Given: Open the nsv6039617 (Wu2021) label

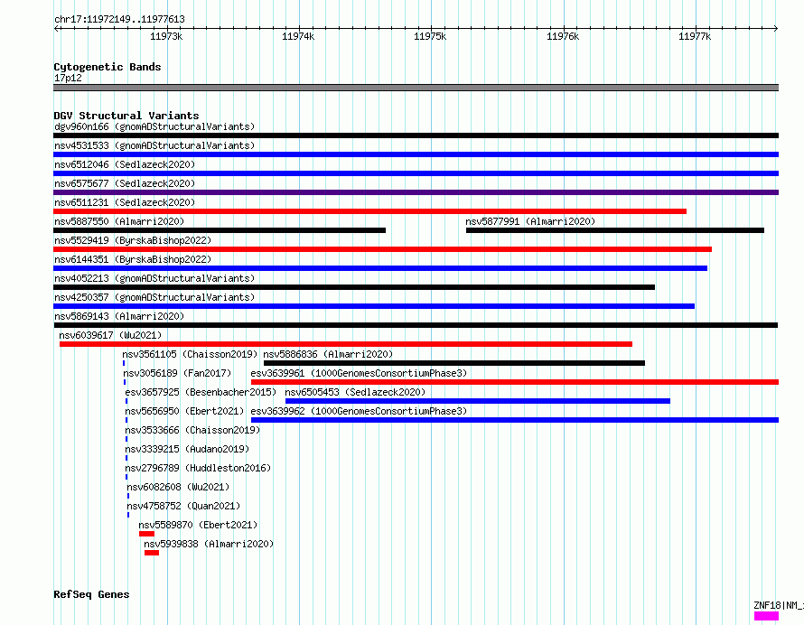Looking at the screenshot, I should click(110, 335).
